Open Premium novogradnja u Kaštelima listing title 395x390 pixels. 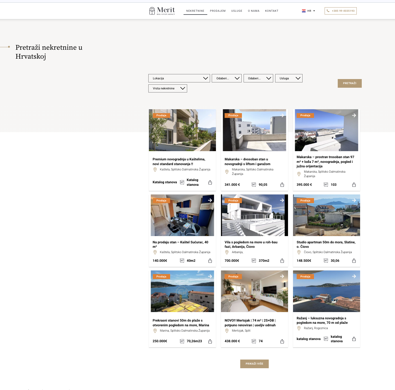pyautogui.click(x=179, y=161)
